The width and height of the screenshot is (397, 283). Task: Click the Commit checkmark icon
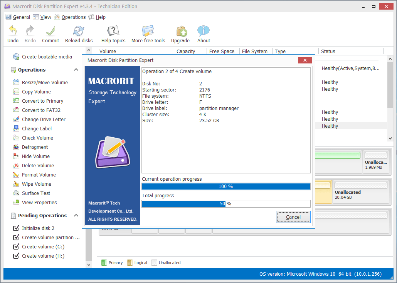coord(50,31)
